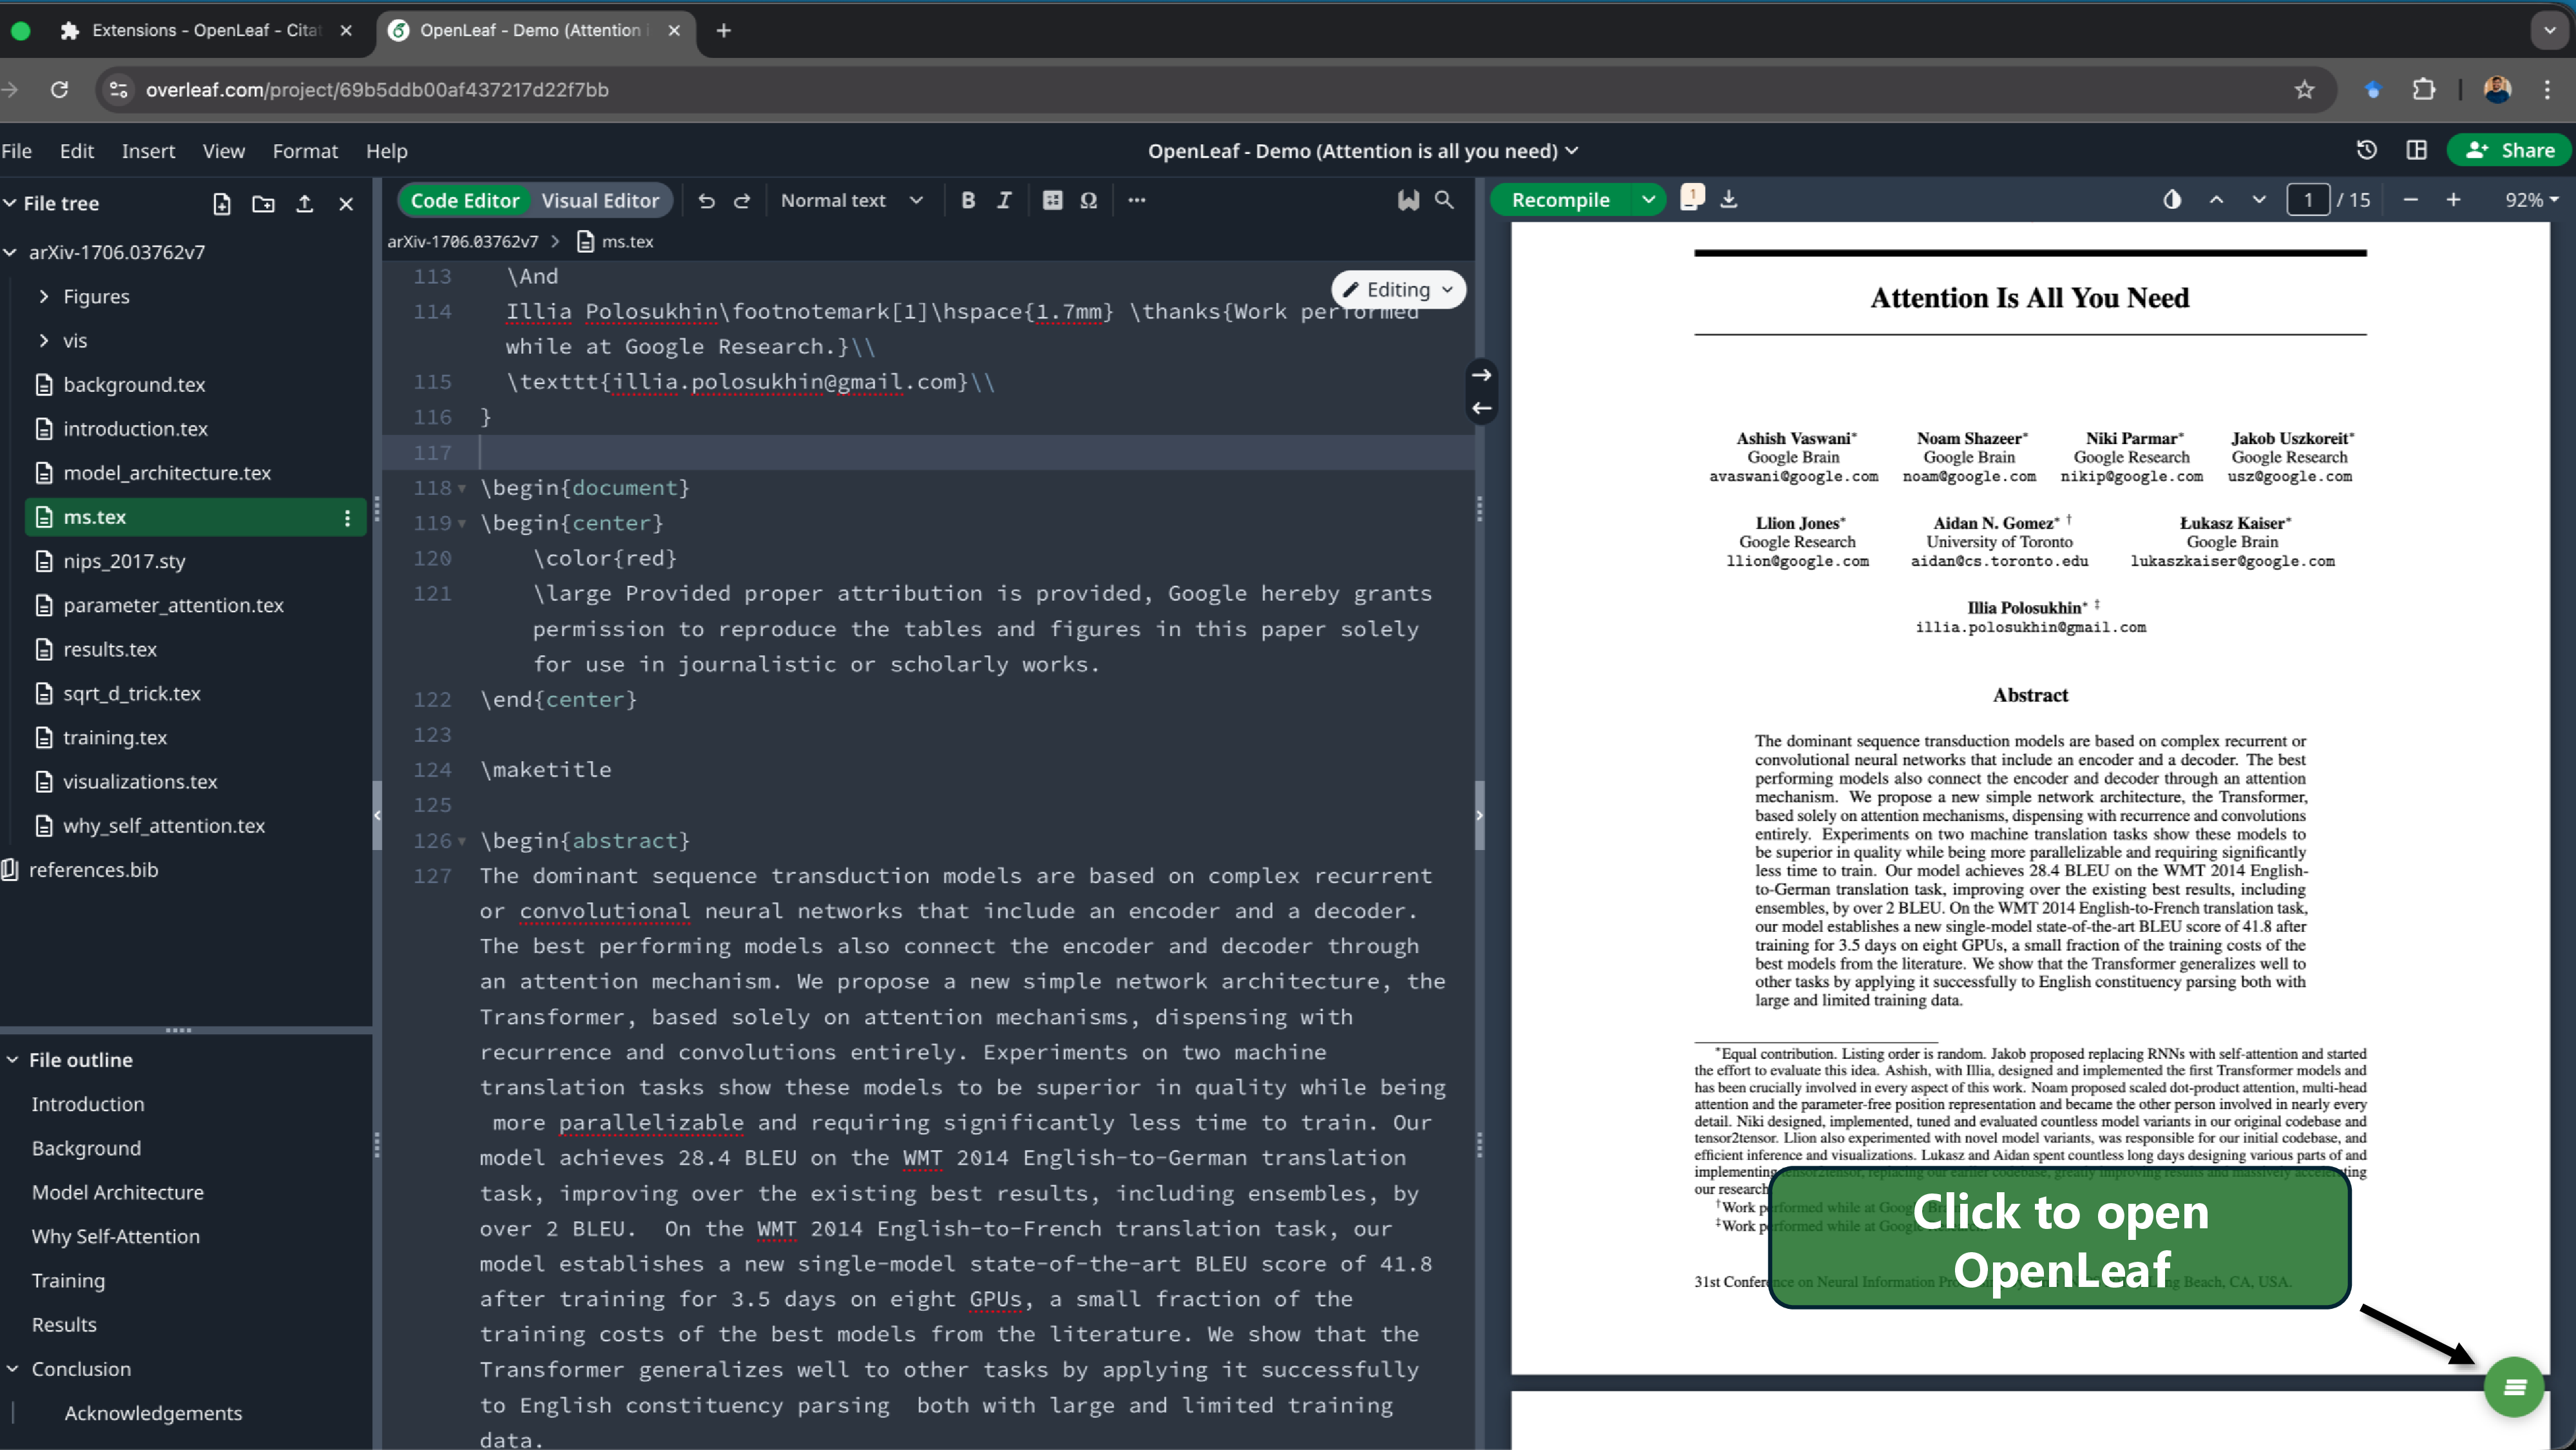
Task: Go to next PDF page
Action: pos(2259,200)
